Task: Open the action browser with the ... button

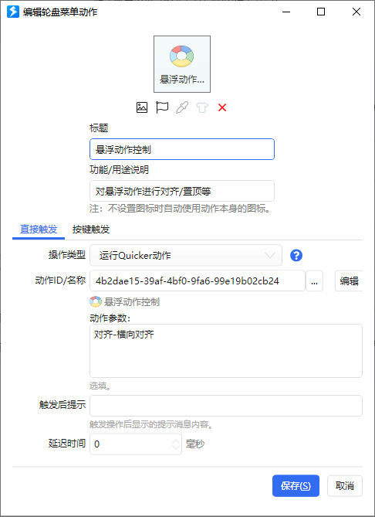Action: click(x=314, y=281)
